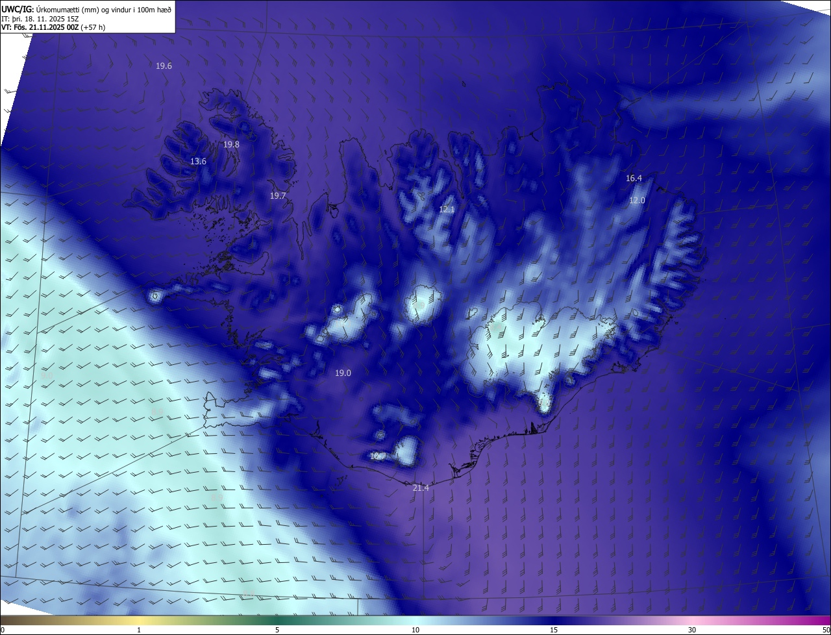Click the 5 tick on the color scale
The height and width of the screenshot is (635, 831).
[x=277, y=630]
